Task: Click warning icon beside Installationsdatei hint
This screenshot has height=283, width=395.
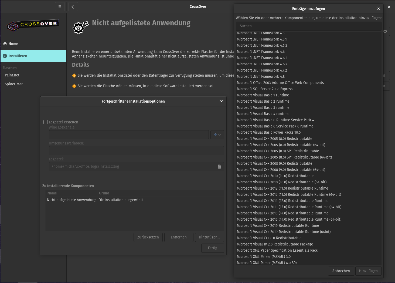Action: pyautogui.click(x=74, y=76)
